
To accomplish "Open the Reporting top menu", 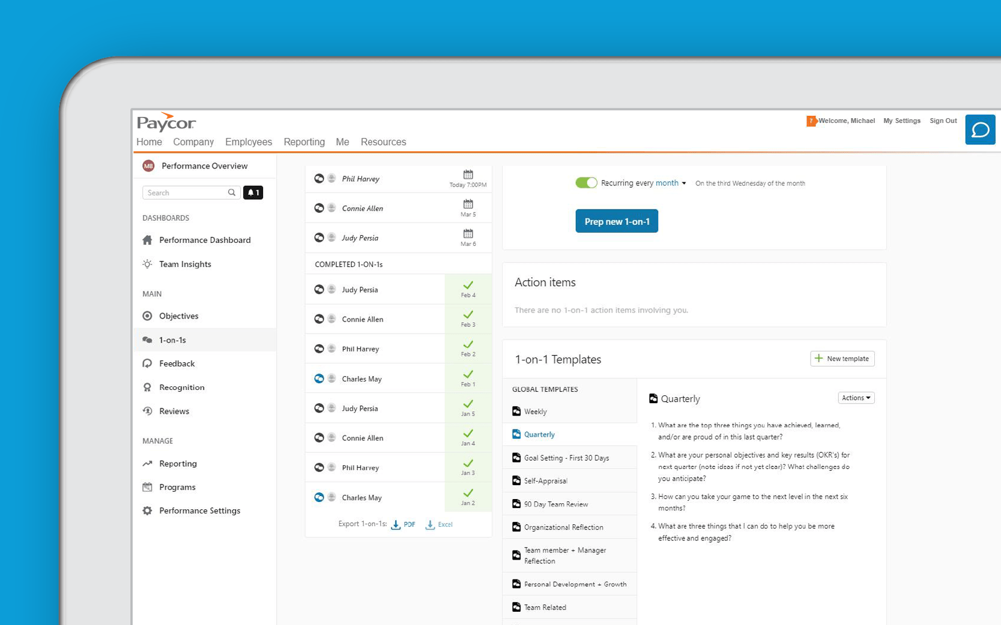I will click(x=304, y=142).
